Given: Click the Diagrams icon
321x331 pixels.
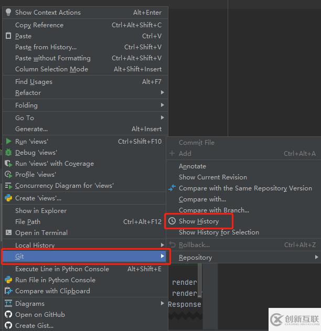Looking at the screenshot, I should click(8, 303).
